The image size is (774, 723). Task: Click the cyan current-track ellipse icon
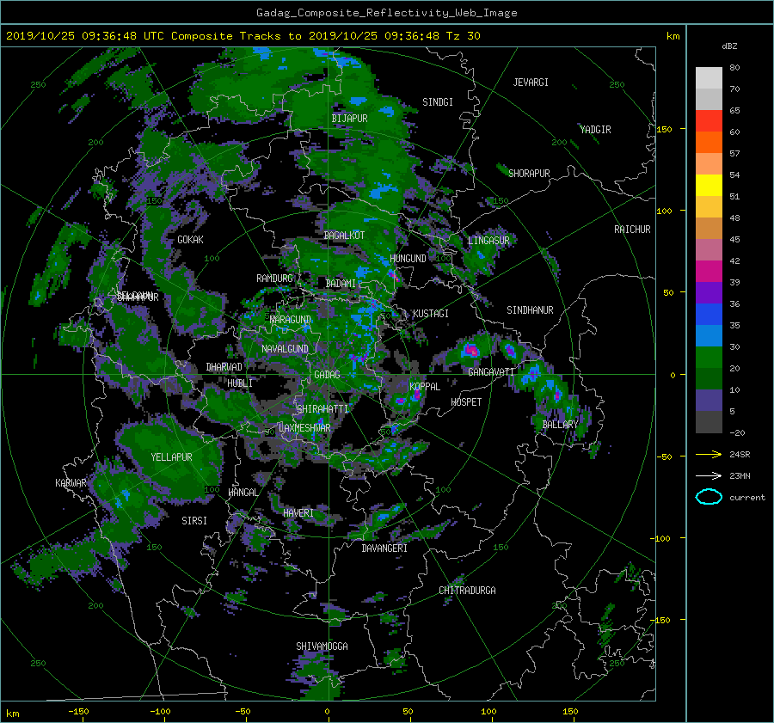point(709,497)
